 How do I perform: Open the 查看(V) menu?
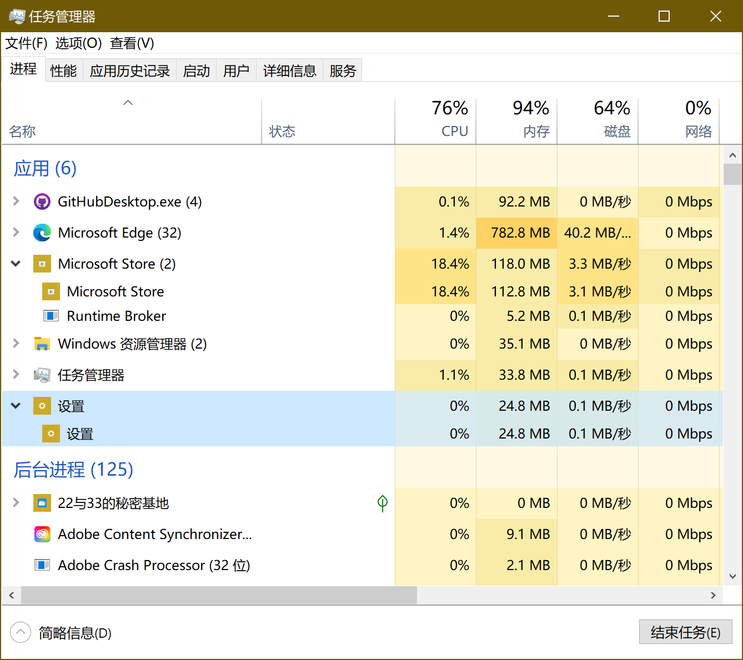pos(132,43)
